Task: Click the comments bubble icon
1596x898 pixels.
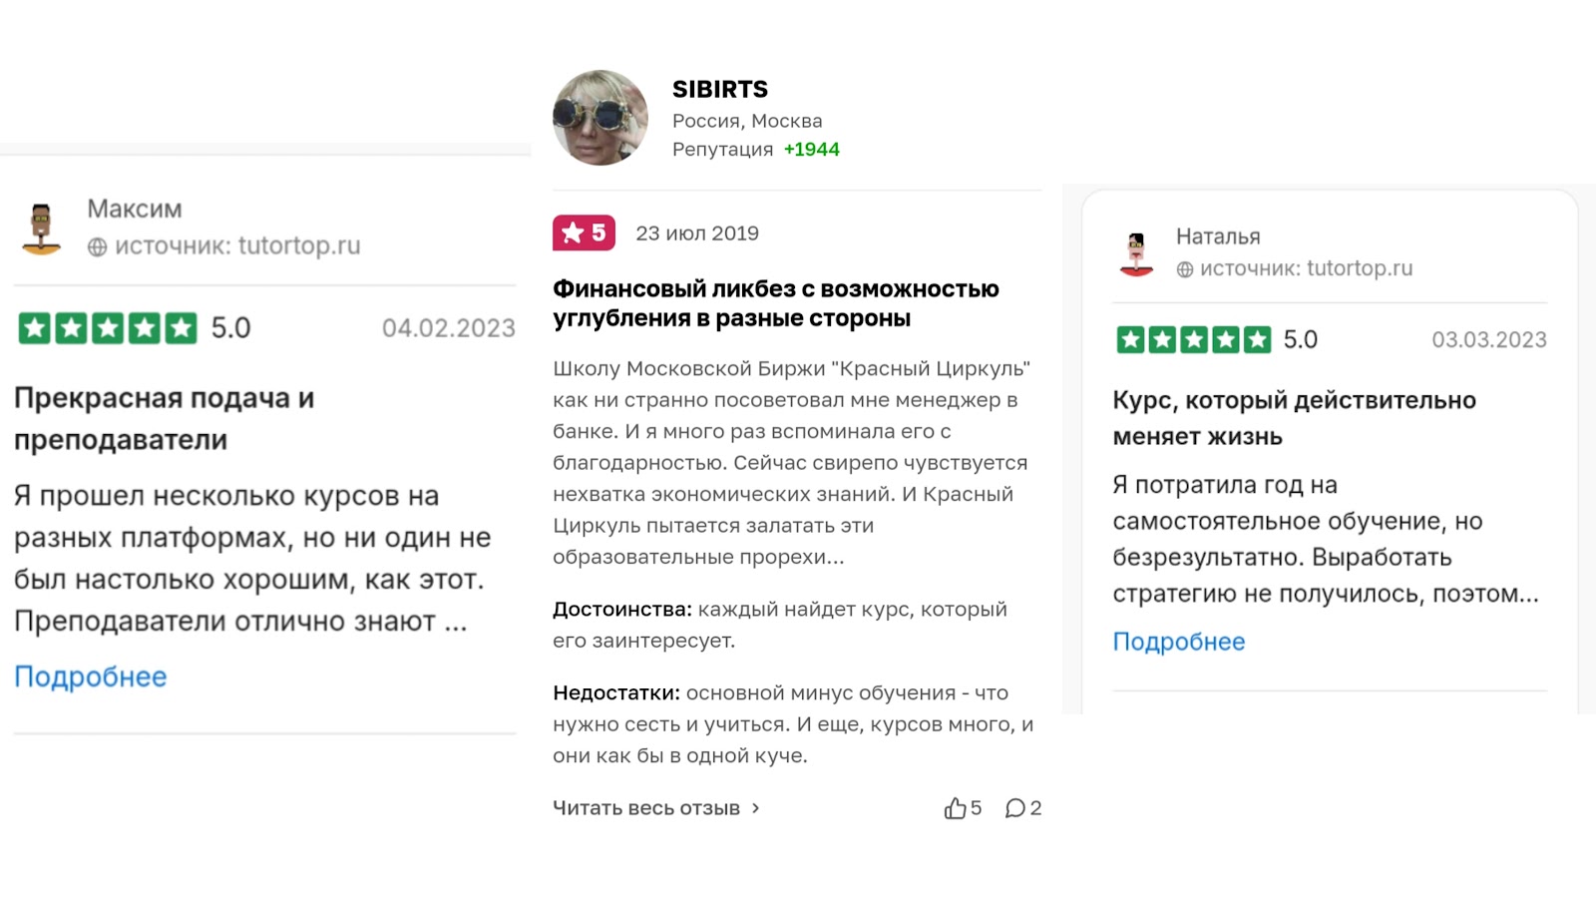Action: pyautogui.click(x=1014, y=808)
